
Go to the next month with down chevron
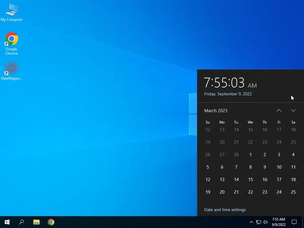(x=293, y=110)
